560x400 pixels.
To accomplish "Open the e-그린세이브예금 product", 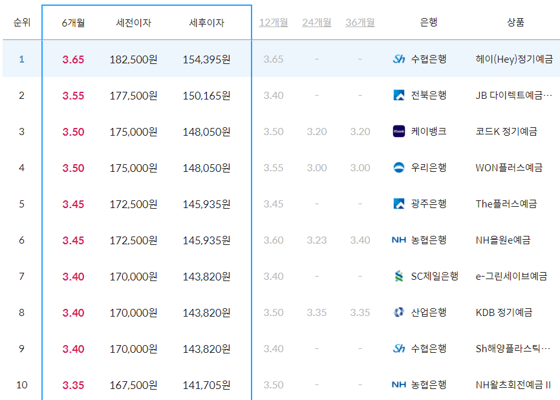I will tap(511, 276).
